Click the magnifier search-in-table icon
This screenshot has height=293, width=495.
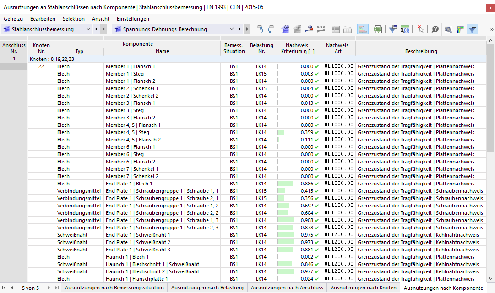(448, 29)
